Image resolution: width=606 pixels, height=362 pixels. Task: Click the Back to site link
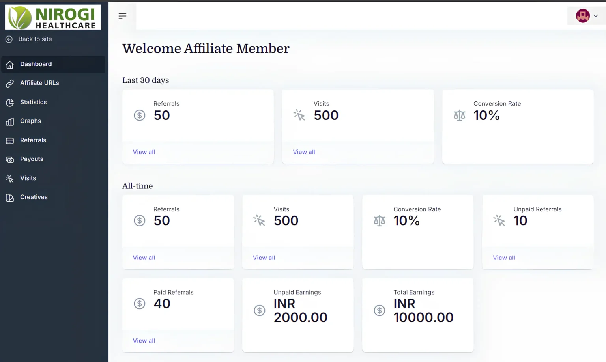pos(35,39)
